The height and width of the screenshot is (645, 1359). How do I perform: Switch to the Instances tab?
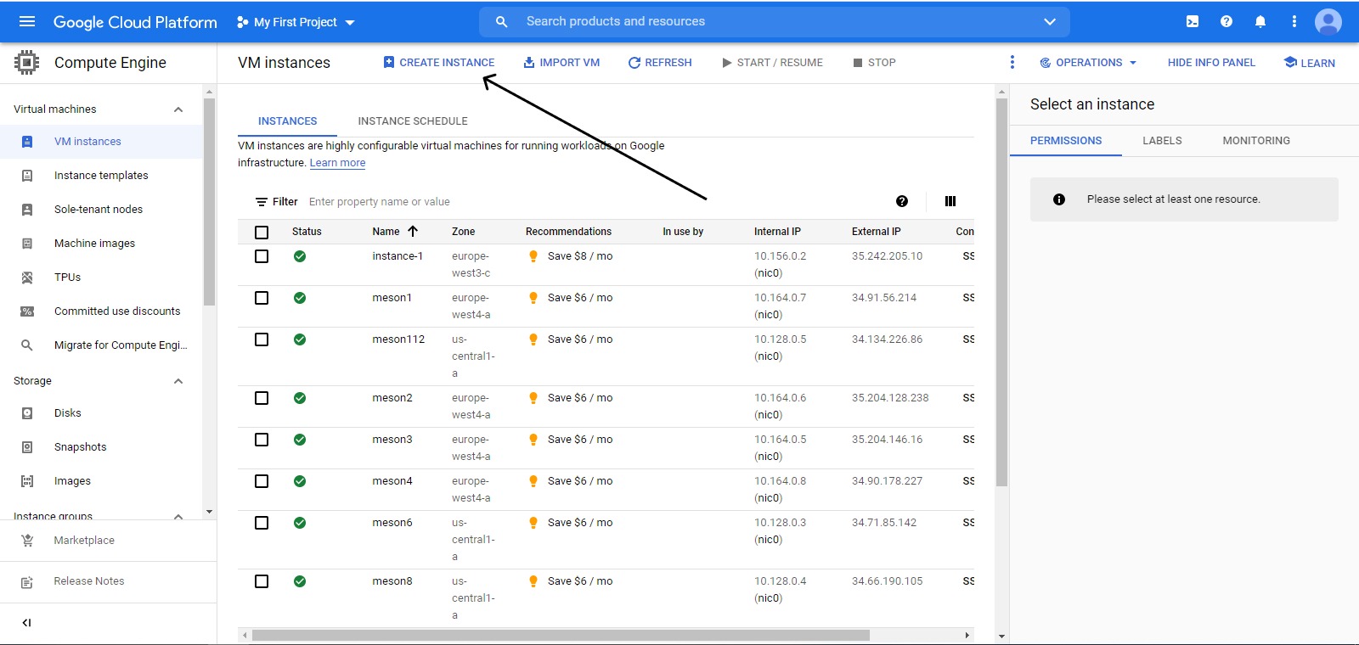[x=288, y=121]
